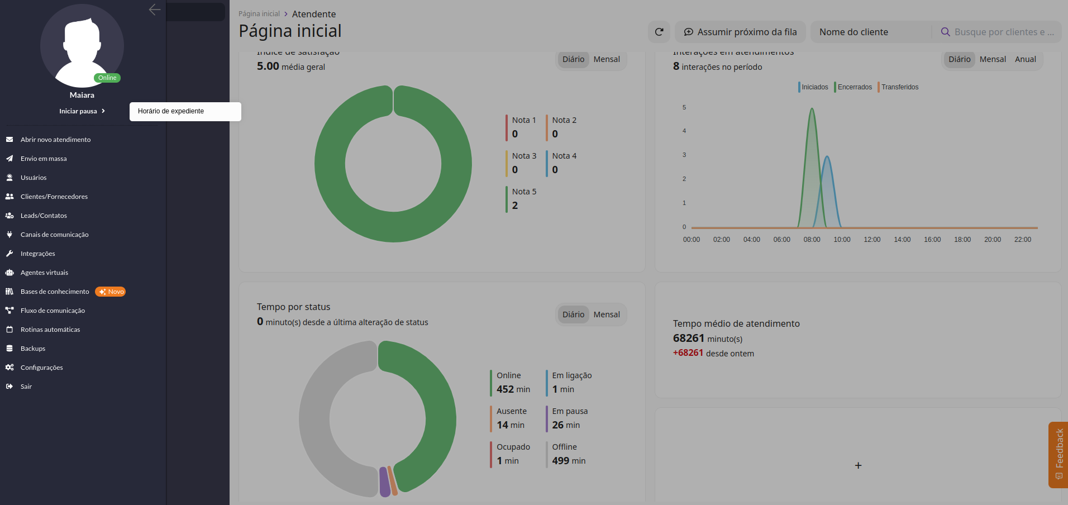
Task: Click the refresh icon button
Action: pos(659,32)
